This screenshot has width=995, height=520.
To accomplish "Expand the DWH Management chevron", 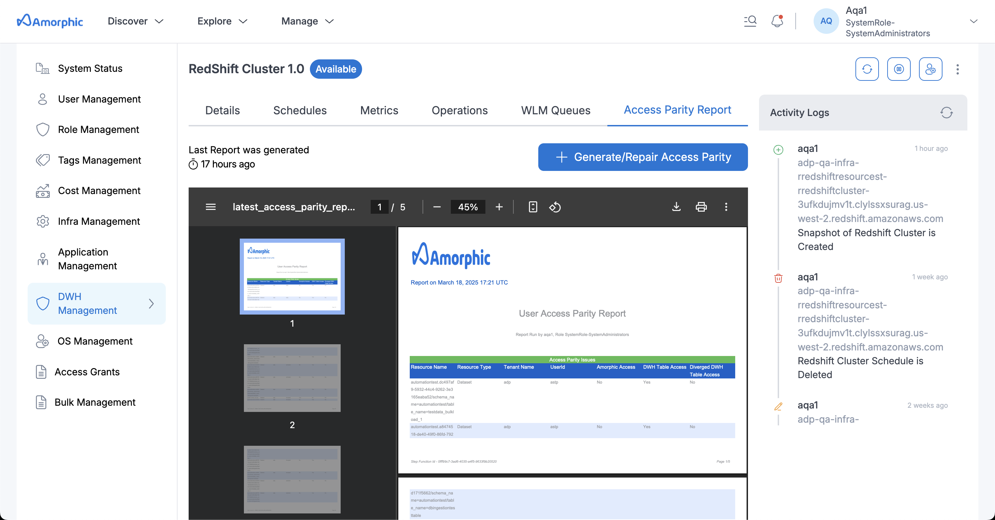I will (151, 304).
